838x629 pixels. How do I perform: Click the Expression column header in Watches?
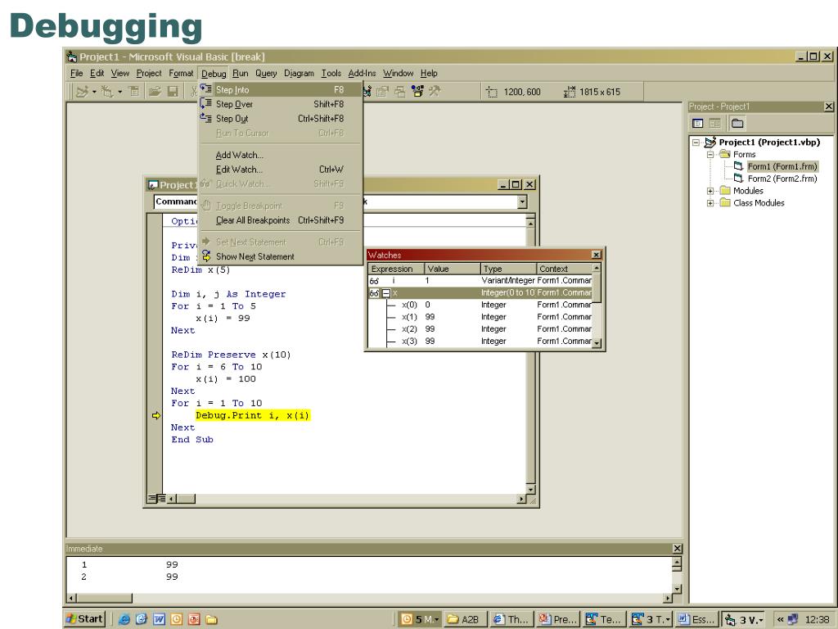tap(395, 269)
